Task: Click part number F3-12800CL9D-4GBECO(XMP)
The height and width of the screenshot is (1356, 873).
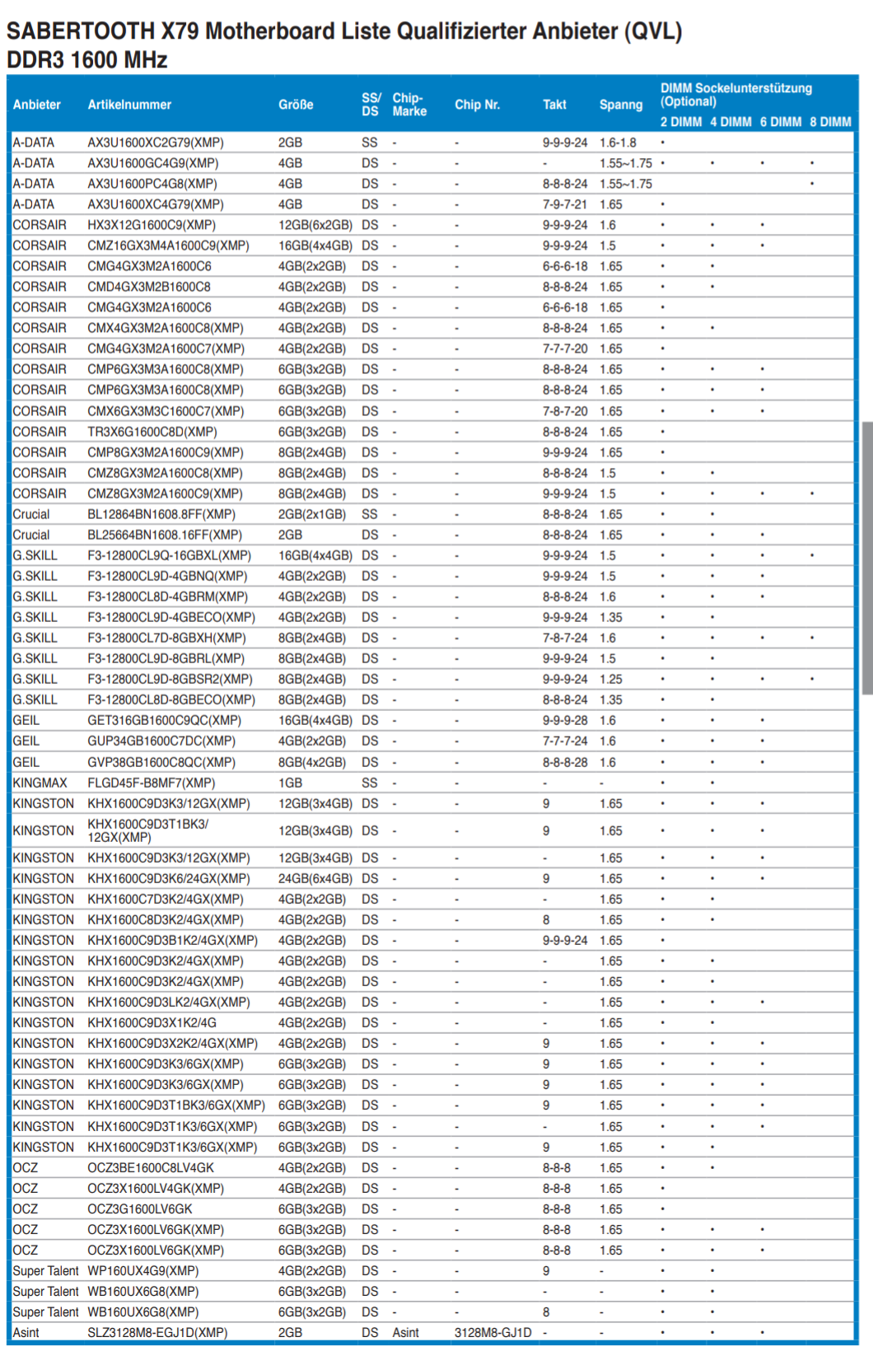Action: [x=171, y=617]
